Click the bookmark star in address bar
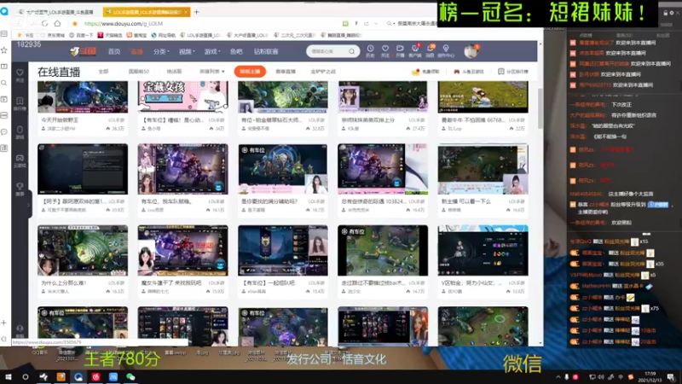 point(75,24)
